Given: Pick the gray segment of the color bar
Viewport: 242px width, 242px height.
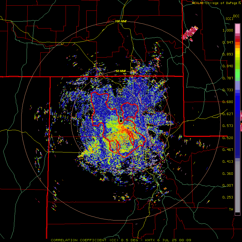Looking at the screenshot, I should tap(237, 187).
